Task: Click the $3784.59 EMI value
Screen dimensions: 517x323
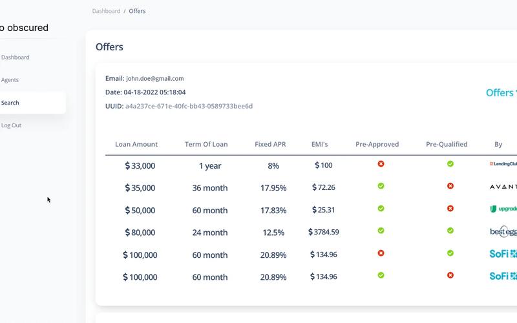Action: point(324,232)
